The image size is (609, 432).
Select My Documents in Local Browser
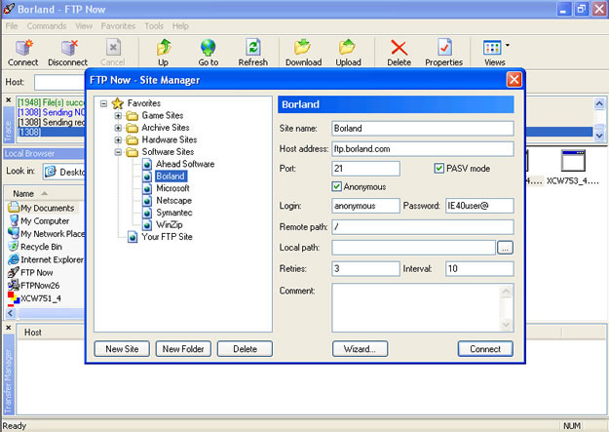point(47,208)
